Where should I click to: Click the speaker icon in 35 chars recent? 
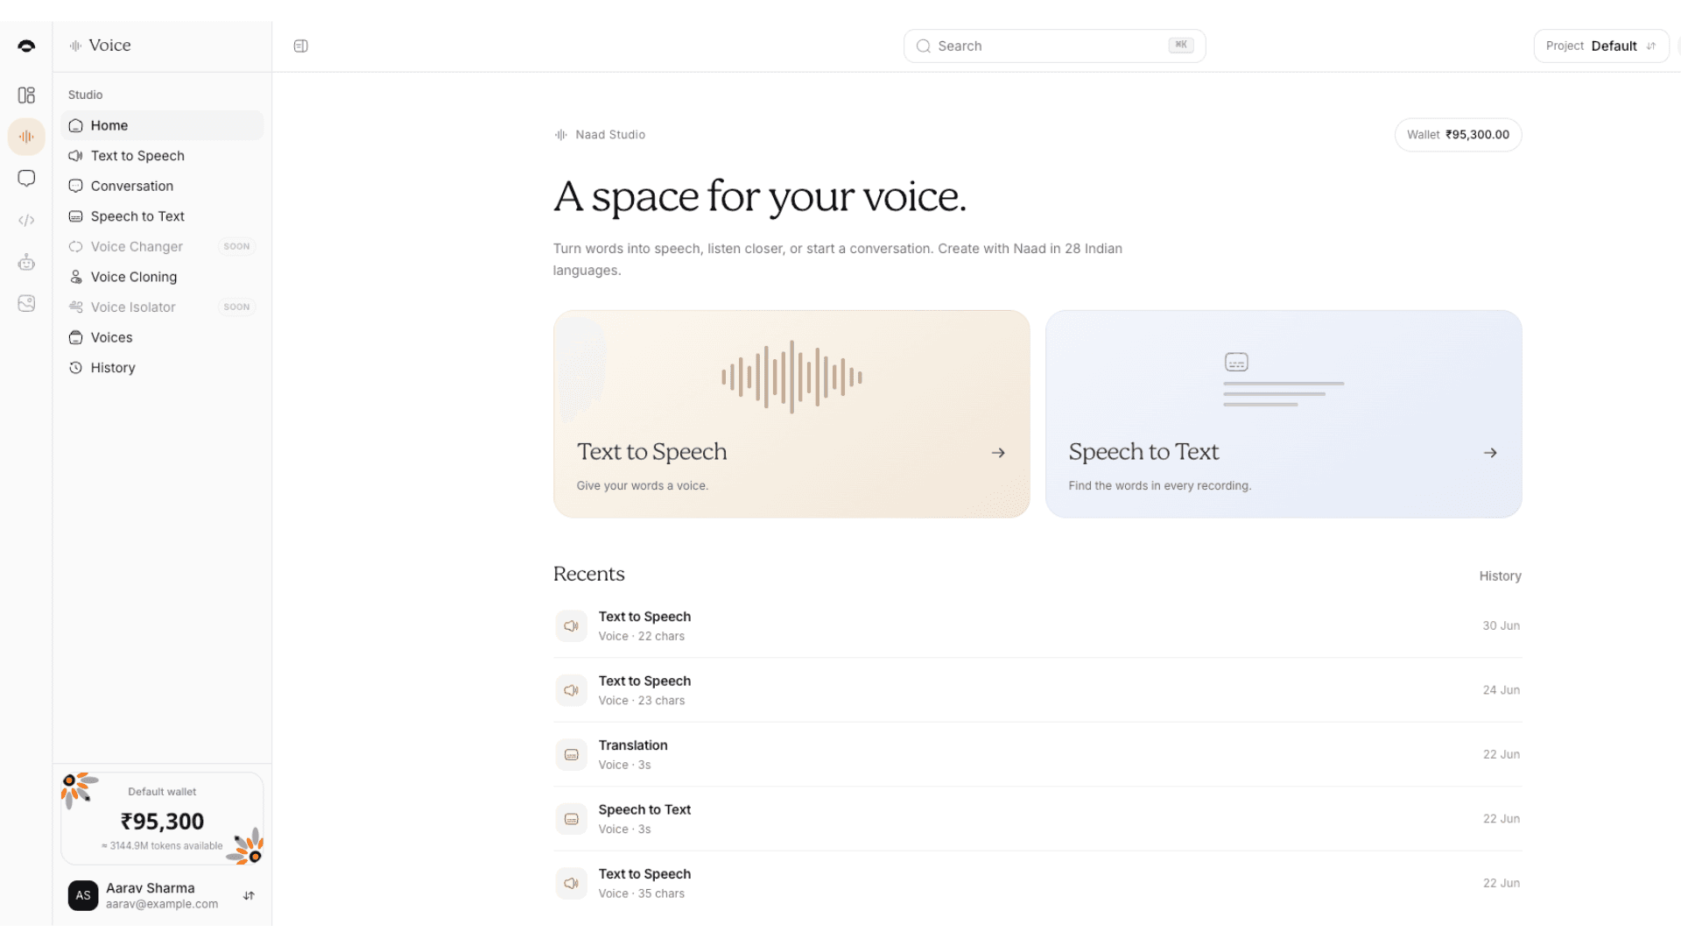(x=571, y=883)
